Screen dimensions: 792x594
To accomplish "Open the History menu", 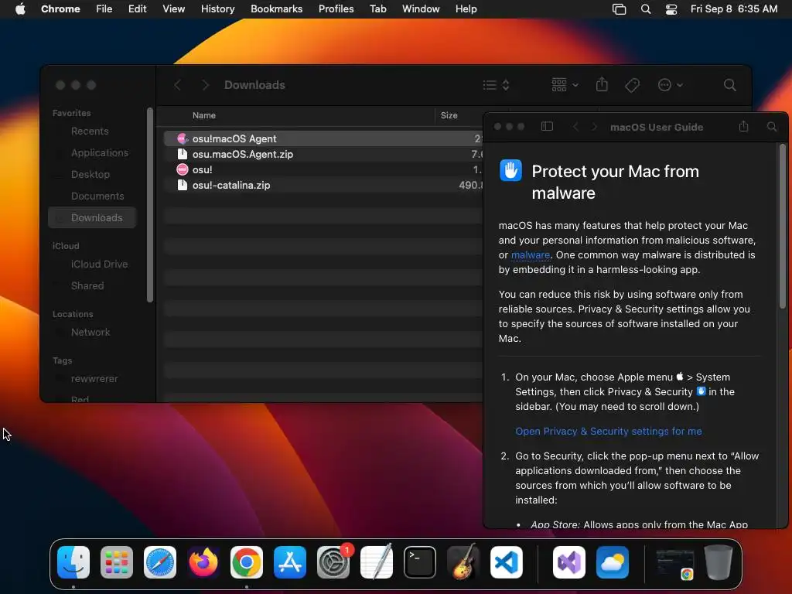I will 217,9.
